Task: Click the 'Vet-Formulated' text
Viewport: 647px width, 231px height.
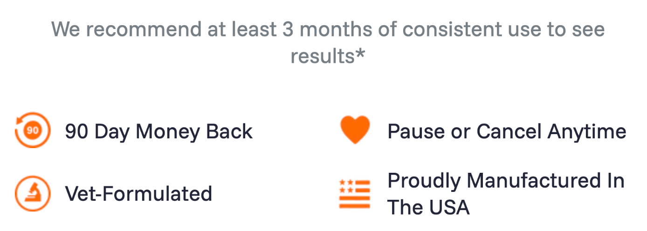Action: point(139,193)
